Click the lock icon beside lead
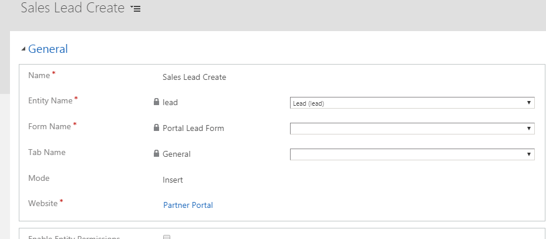The image size is (546, 239). tap(156, 102)
